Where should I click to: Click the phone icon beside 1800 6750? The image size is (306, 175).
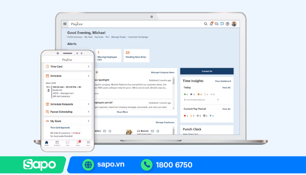pos(147,165)
